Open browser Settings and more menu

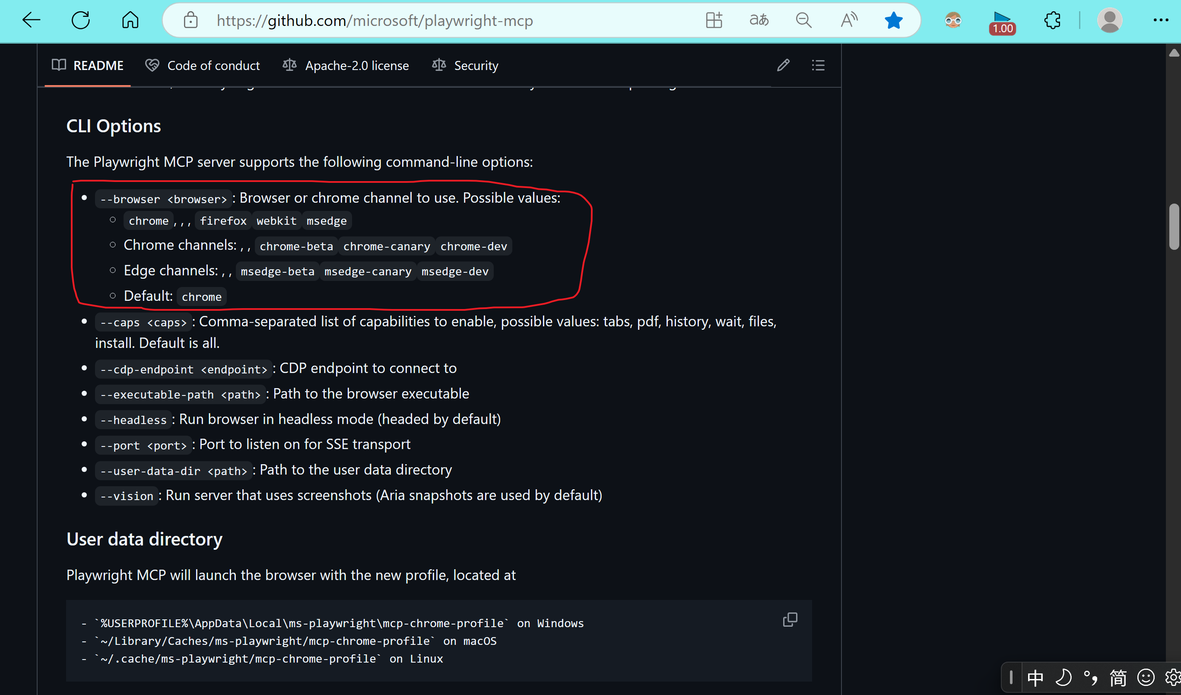(1160, 20)
